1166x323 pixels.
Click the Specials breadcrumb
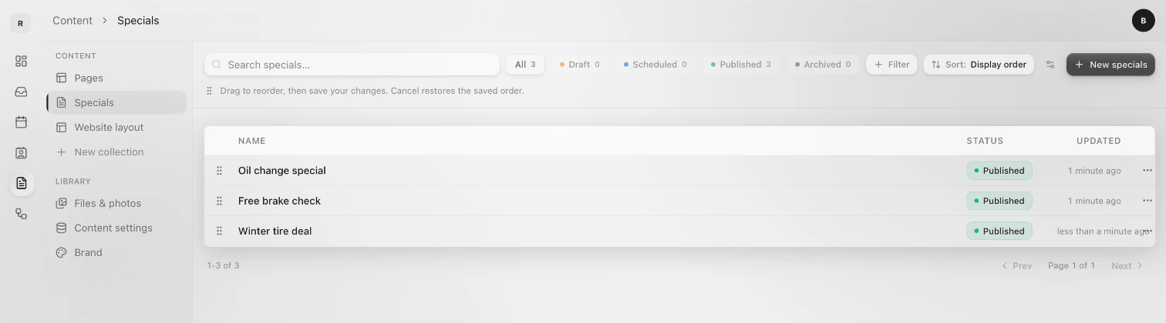138,21
